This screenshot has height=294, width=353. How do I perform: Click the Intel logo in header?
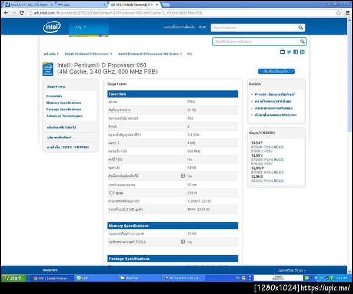[52, 27]
